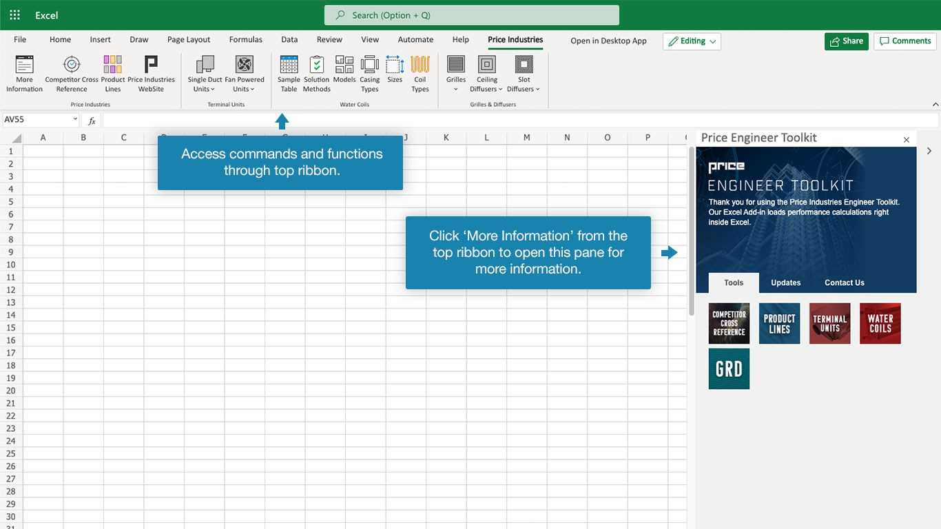Select all cells with the corner button

(x=12, y=138)
